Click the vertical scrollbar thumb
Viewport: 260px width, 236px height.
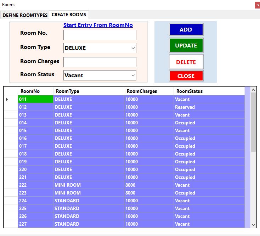click(x=253, y=122)
